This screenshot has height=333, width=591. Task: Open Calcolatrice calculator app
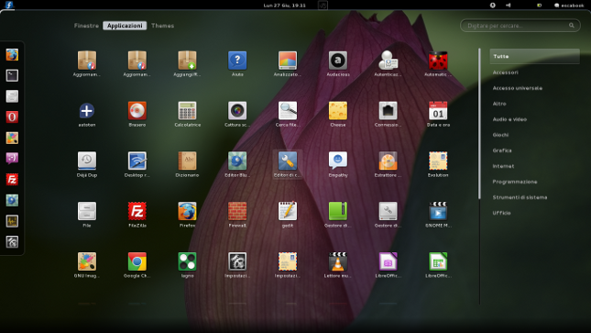click(x=187, y=111)
